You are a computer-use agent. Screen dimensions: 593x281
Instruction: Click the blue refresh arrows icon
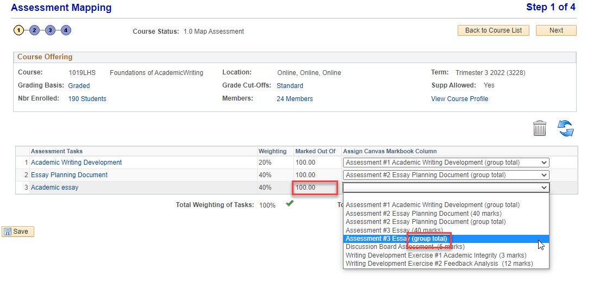(566, 129)
